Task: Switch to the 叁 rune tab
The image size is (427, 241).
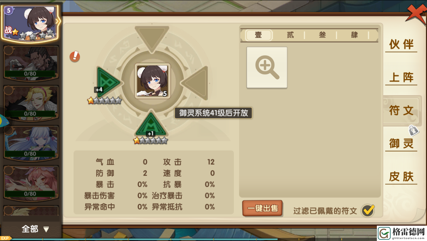Action: [322, 35]
